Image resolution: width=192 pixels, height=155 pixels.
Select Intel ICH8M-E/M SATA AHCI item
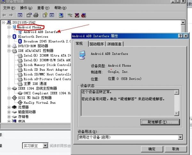click(47, 60)
